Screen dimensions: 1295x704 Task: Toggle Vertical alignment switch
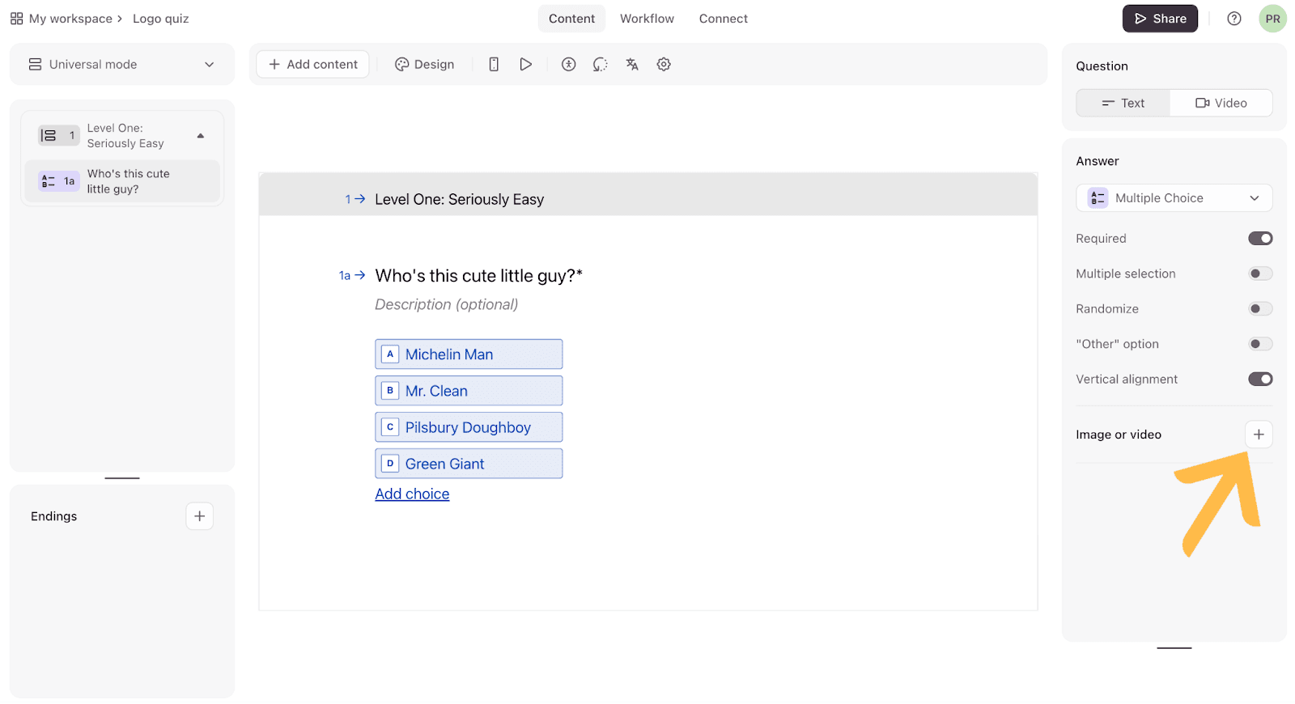(1260, 379)
